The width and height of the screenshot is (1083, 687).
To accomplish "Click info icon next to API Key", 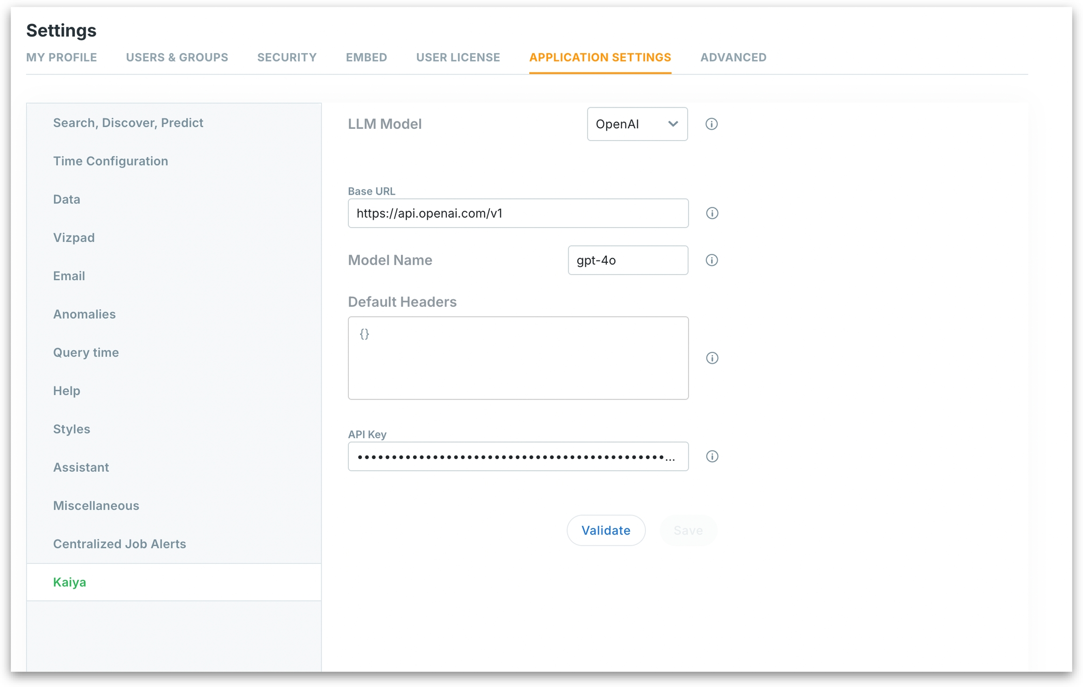I will point(712,456).
